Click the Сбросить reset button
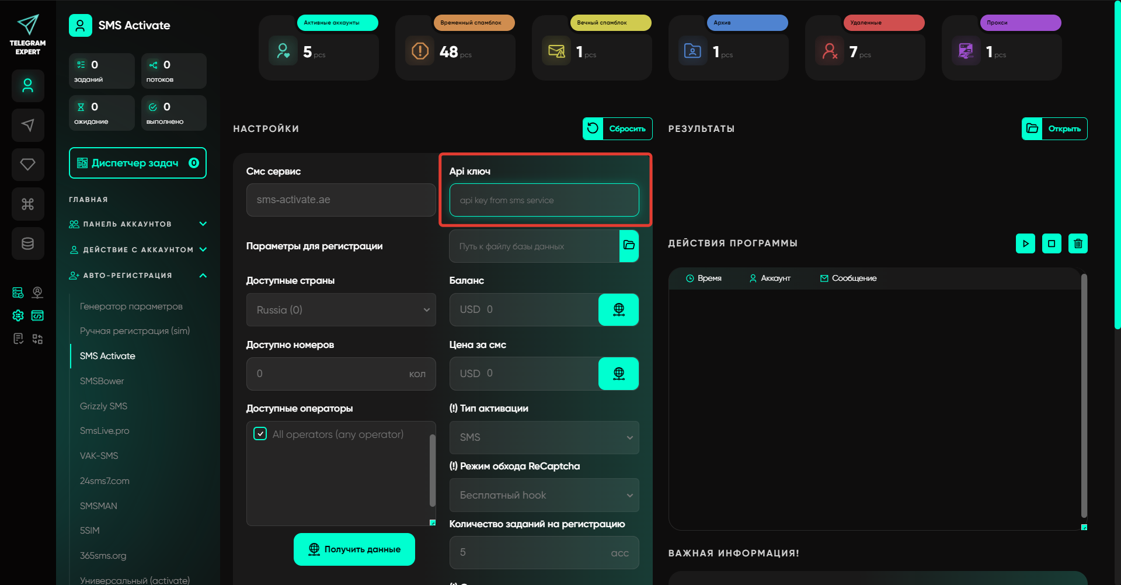1121x585 pixels. [617, 129]
